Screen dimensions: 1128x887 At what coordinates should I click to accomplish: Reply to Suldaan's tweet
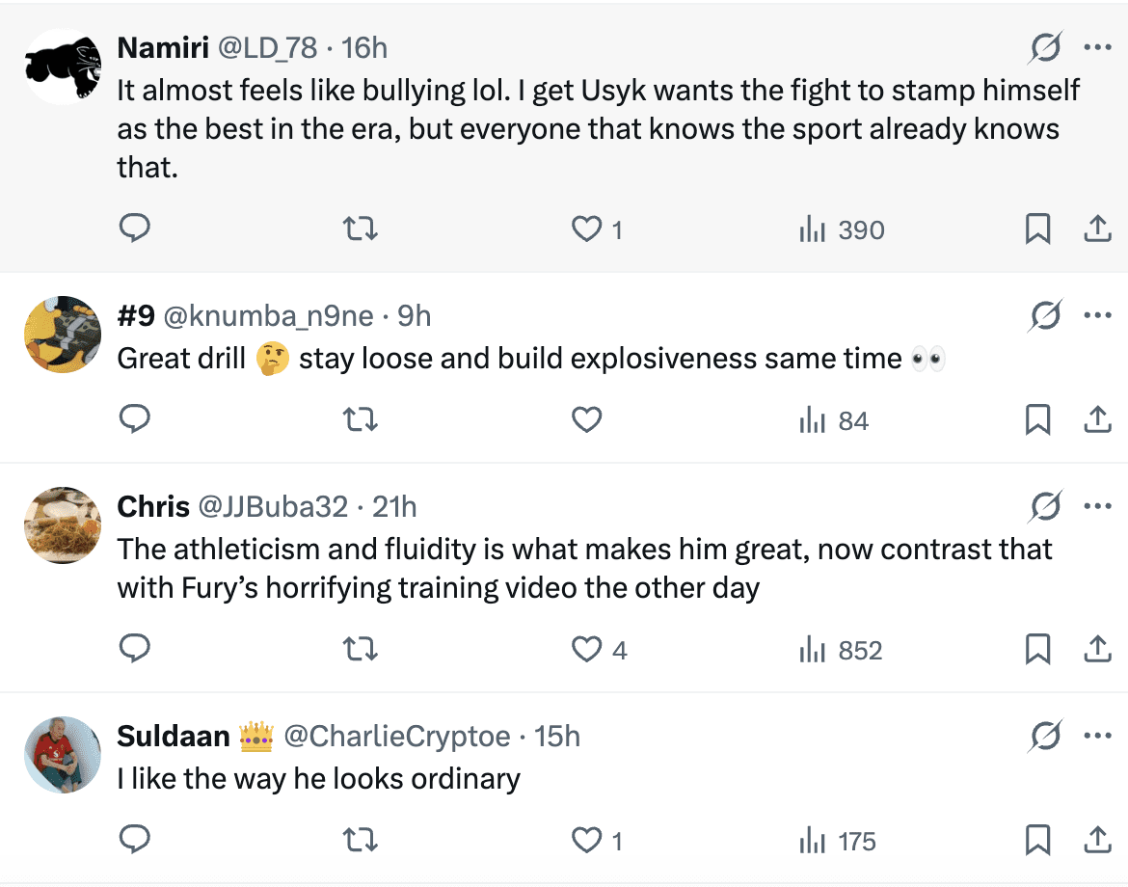coord(134,841)
